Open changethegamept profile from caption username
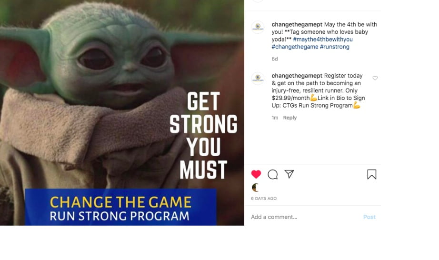Viewport: 439px width, 260px height. [x=297, y=24]
